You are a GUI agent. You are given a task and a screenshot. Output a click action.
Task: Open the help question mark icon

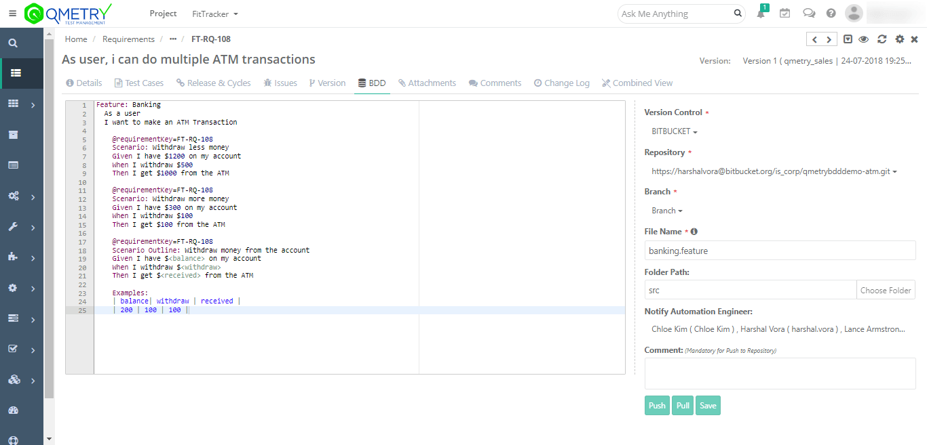point(831,13)
